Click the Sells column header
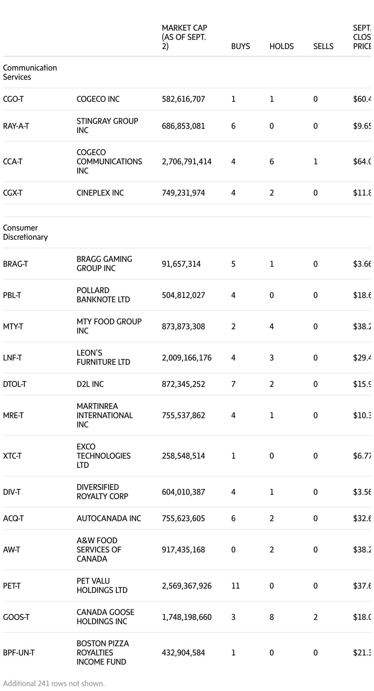This screenshot has height=691, width=374. 323,46
